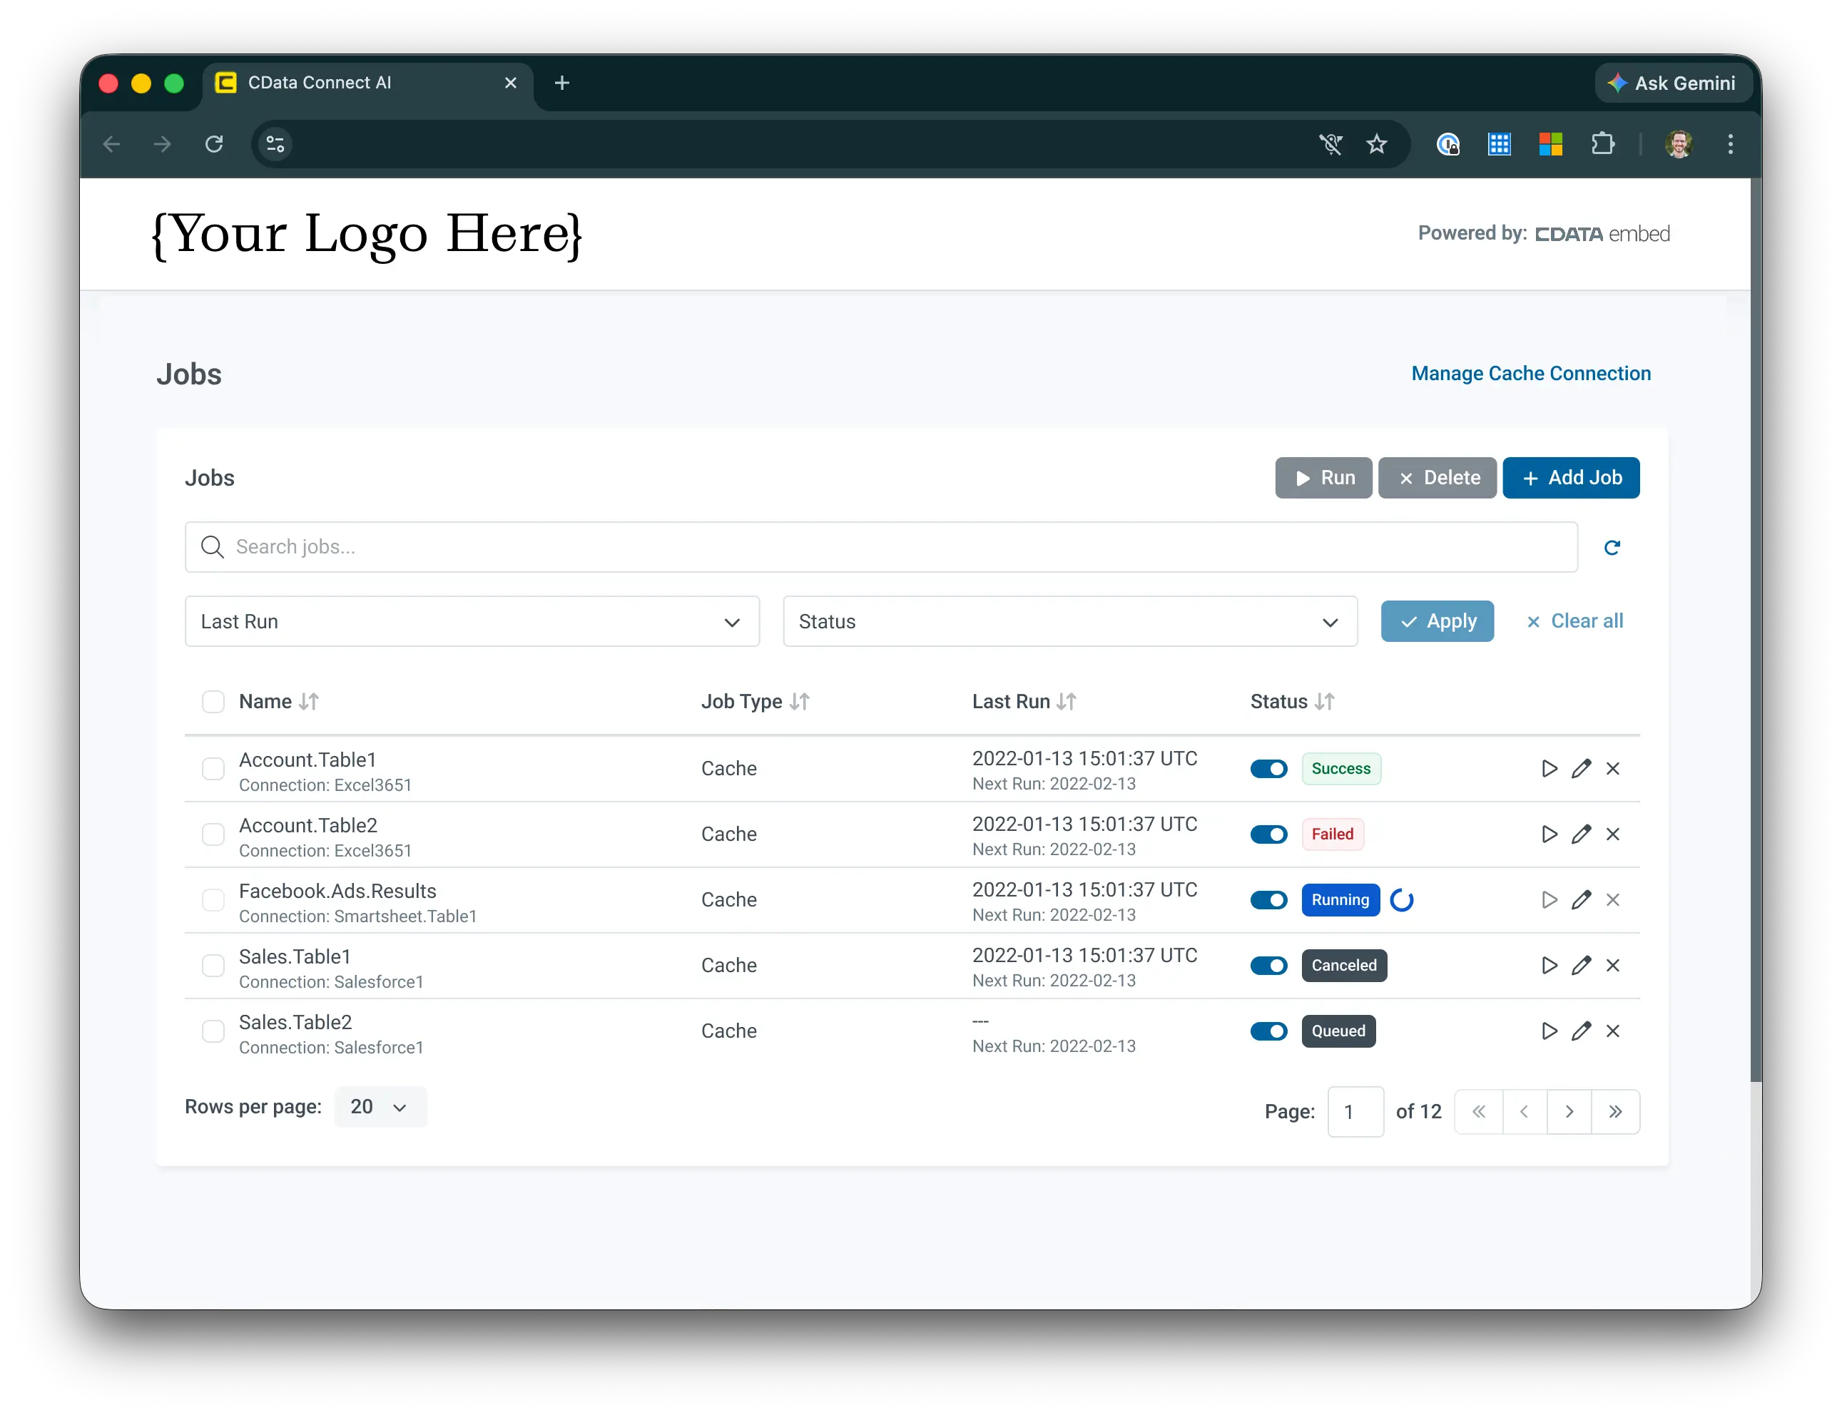Expand the Status filter dropdown

pos(1069,622)
